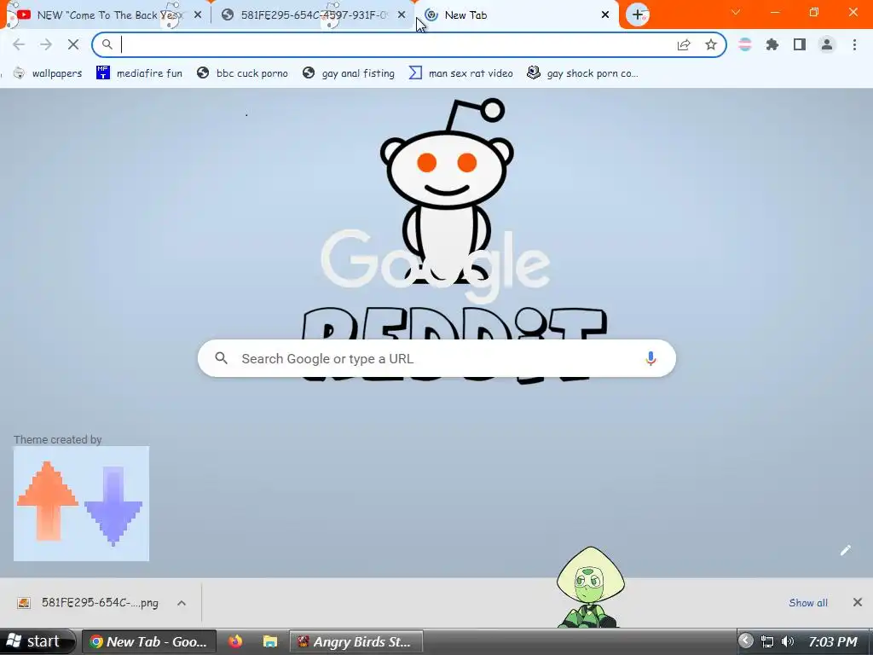Open the Chrome three-dot menu
The image size is (873, 655).
(854, 44)
